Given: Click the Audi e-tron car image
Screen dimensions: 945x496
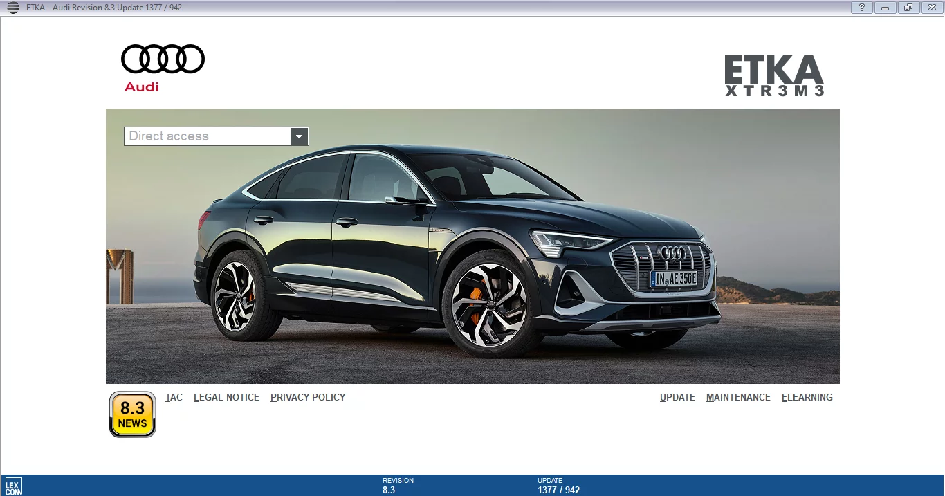Looking at the screenshot, I should [457, 256].
